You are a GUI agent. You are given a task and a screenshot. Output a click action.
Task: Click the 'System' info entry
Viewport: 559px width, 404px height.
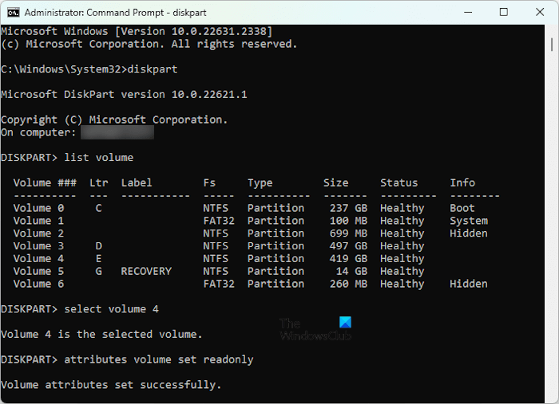(469, 221)
